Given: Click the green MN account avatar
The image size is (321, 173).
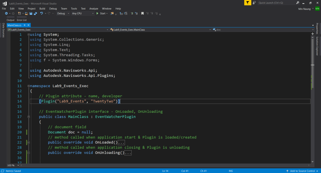Looking at the screenshot, I should point(317,9).
